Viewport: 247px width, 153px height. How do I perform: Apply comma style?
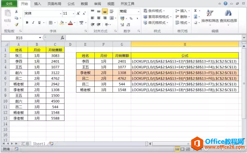137,18
